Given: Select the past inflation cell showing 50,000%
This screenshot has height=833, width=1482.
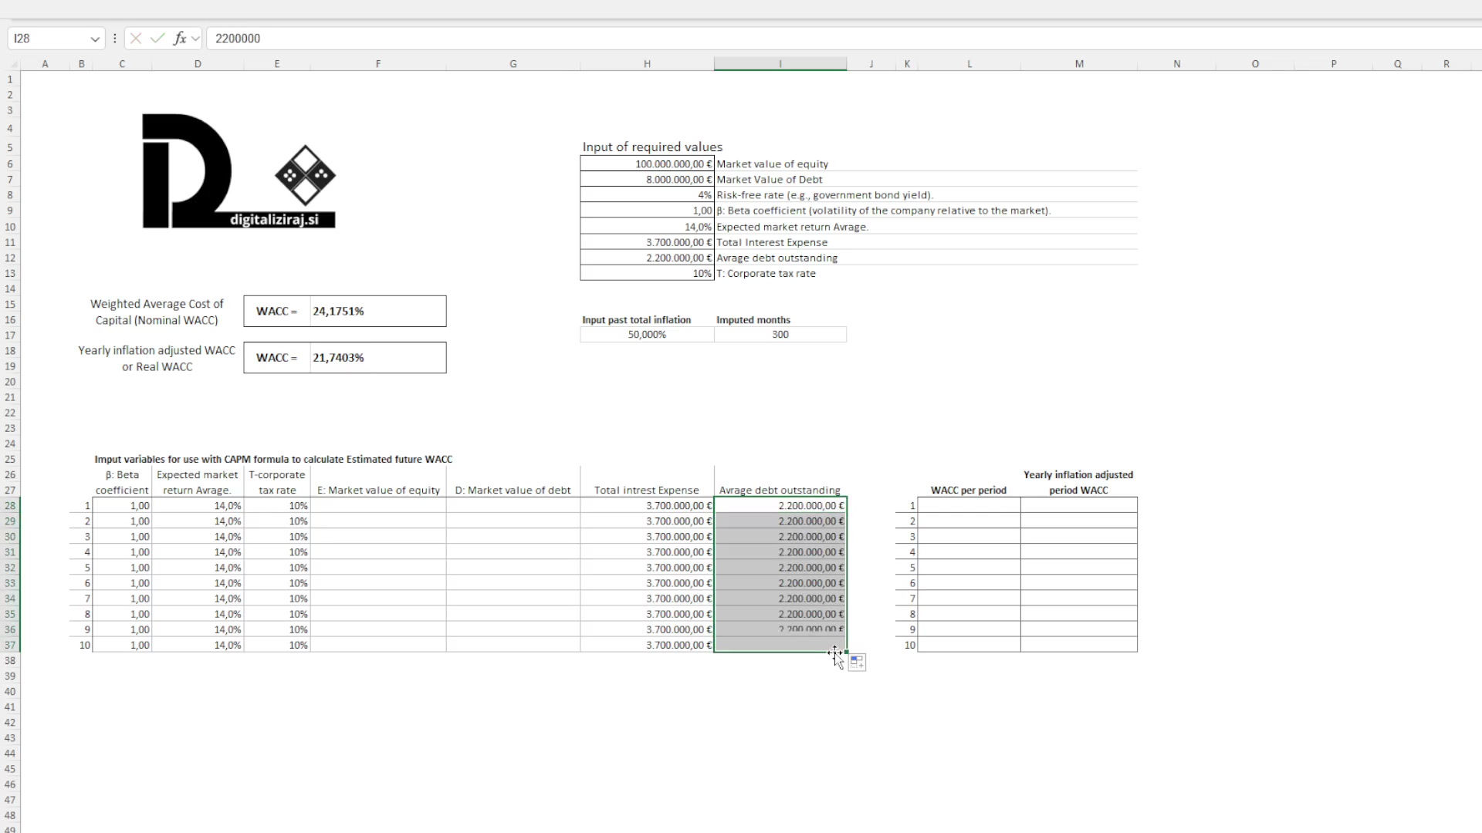Looking at the screenshot, I should point(647,334).
